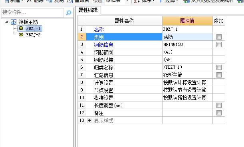Click the search magnifier icon

pos(69,13)
